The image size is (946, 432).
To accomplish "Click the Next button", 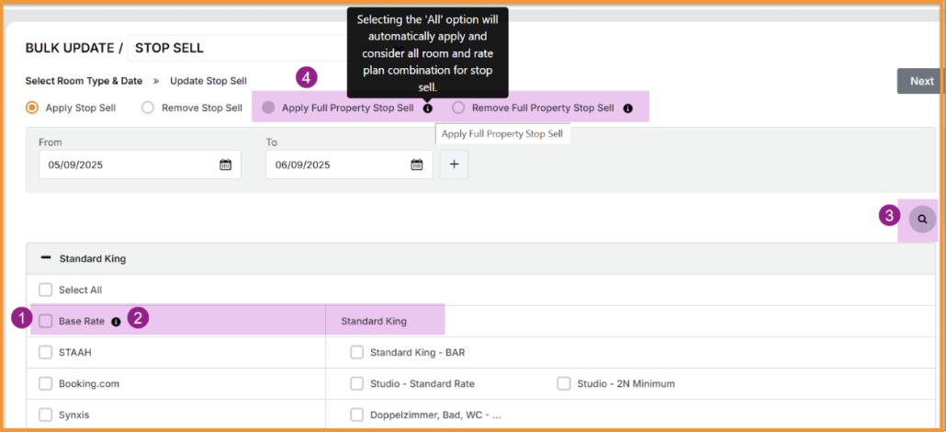I will tap(920, 81).
